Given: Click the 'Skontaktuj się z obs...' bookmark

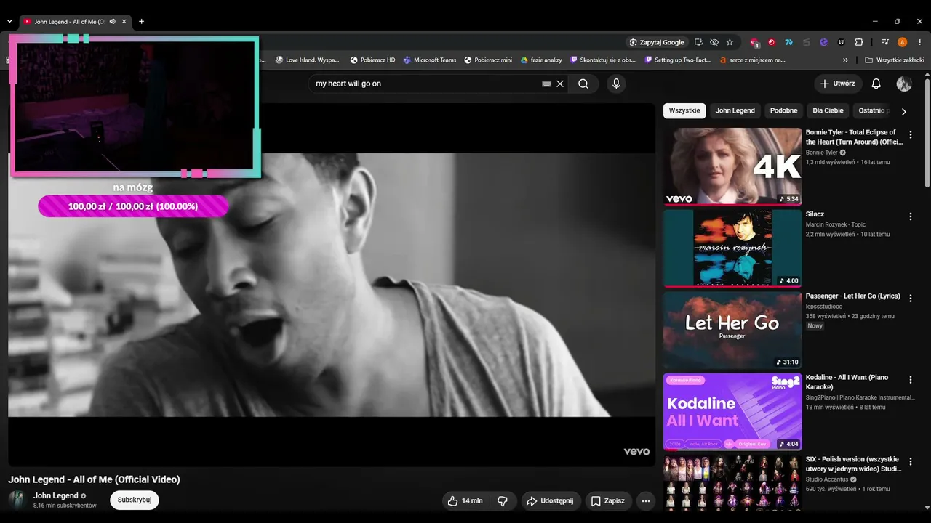Looking at the screenshot, I should (x=603, y=60).
